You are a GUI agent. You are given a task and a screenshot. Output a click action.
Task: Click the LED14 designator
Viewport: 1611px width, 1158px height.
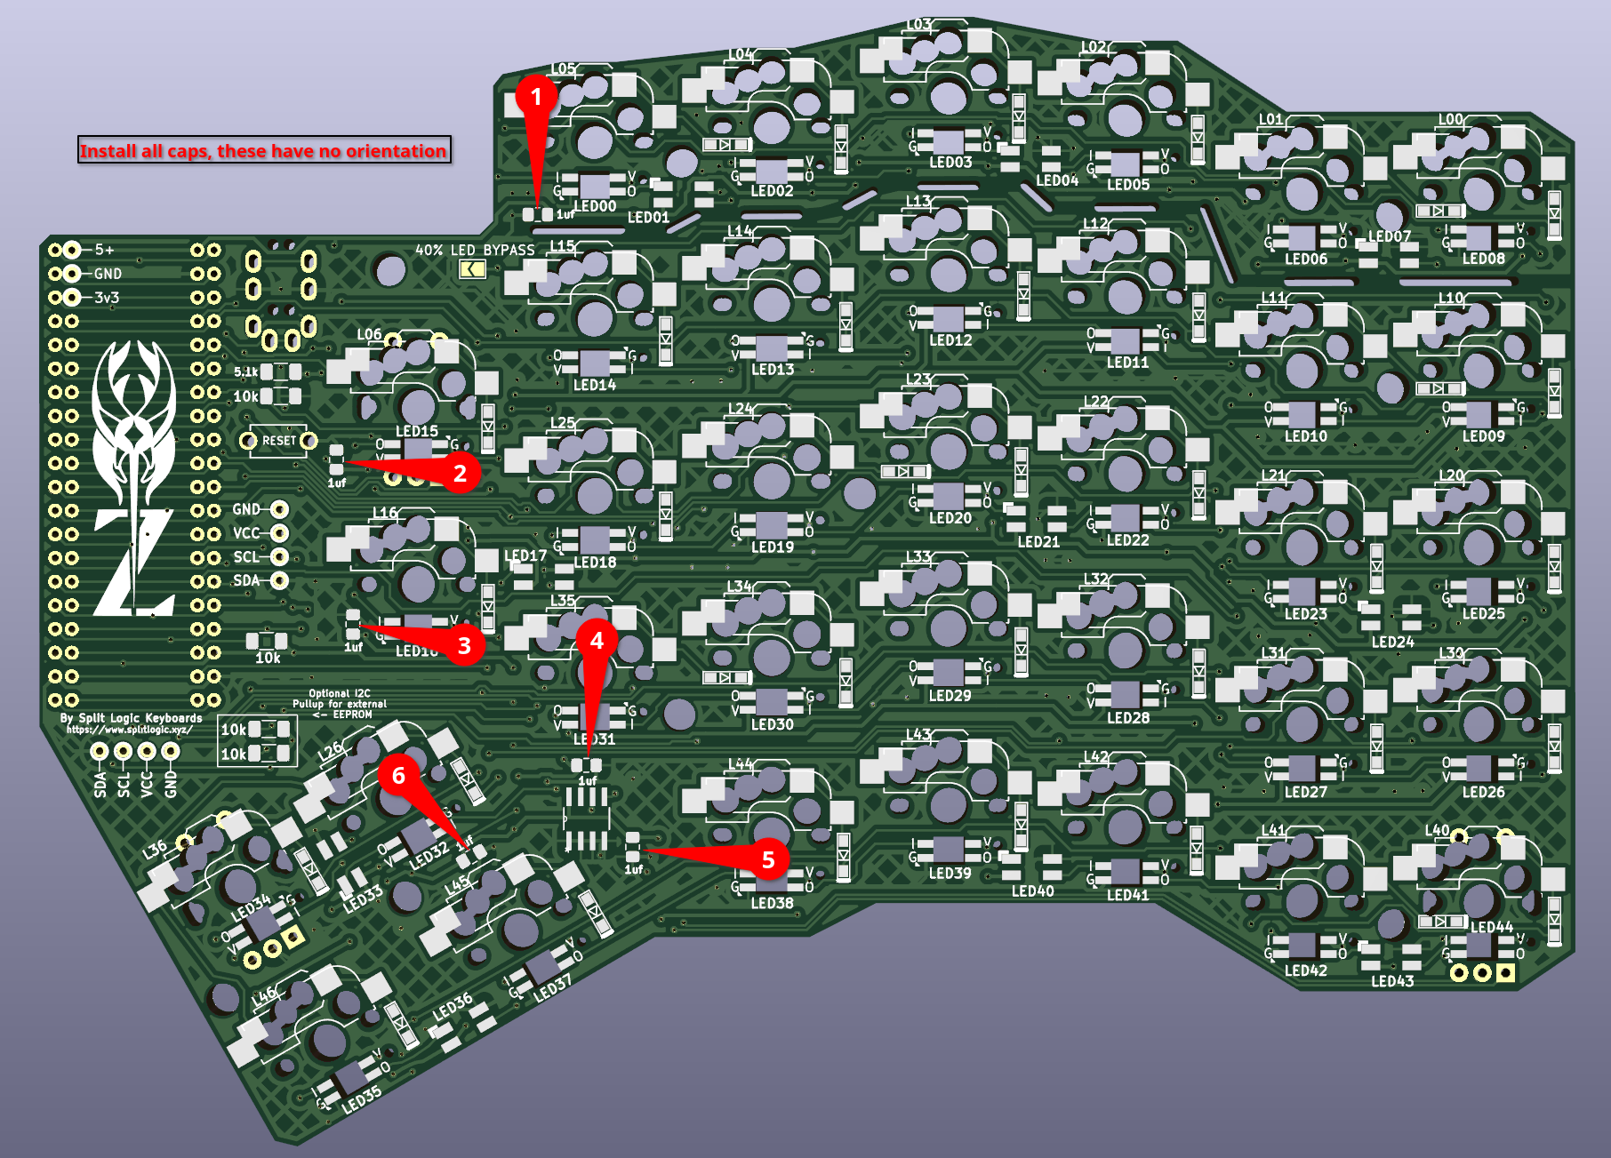(595, 385)
